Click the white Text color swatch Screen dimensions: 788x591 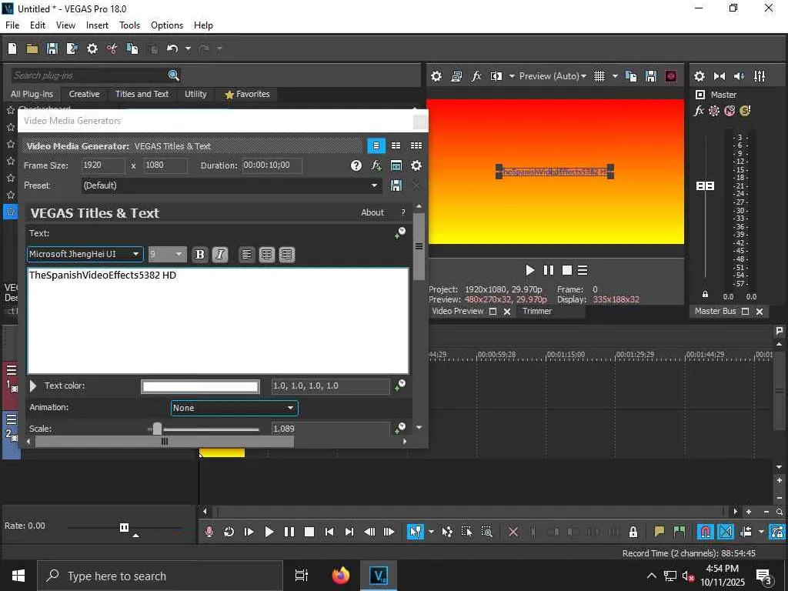(200, 386)
